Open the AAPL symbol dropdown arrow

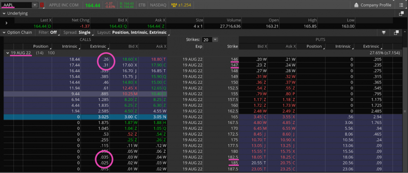click(x=34, y=5)
